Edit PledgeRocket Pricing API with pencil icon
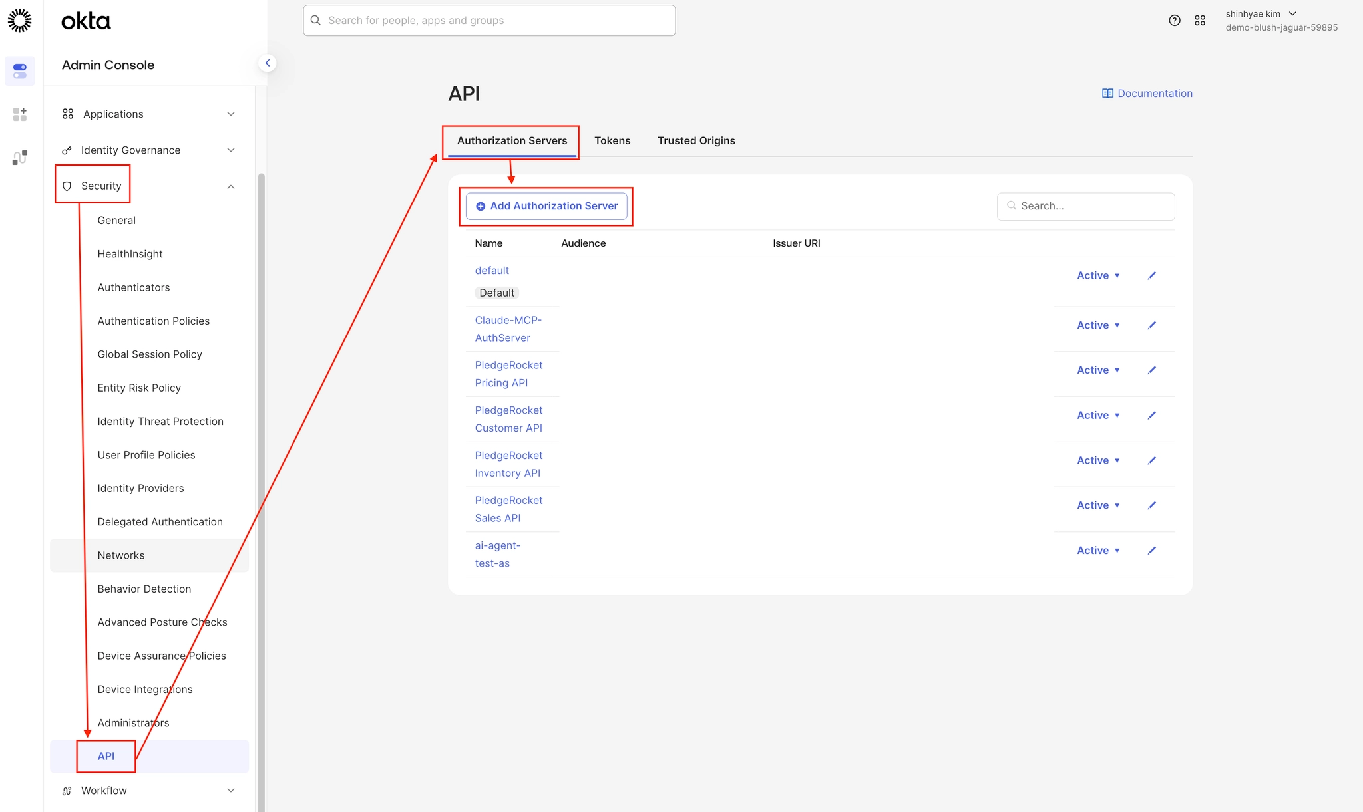Screen dimensions: 1363x812 pyautogui.click(x=1152, y=370)
